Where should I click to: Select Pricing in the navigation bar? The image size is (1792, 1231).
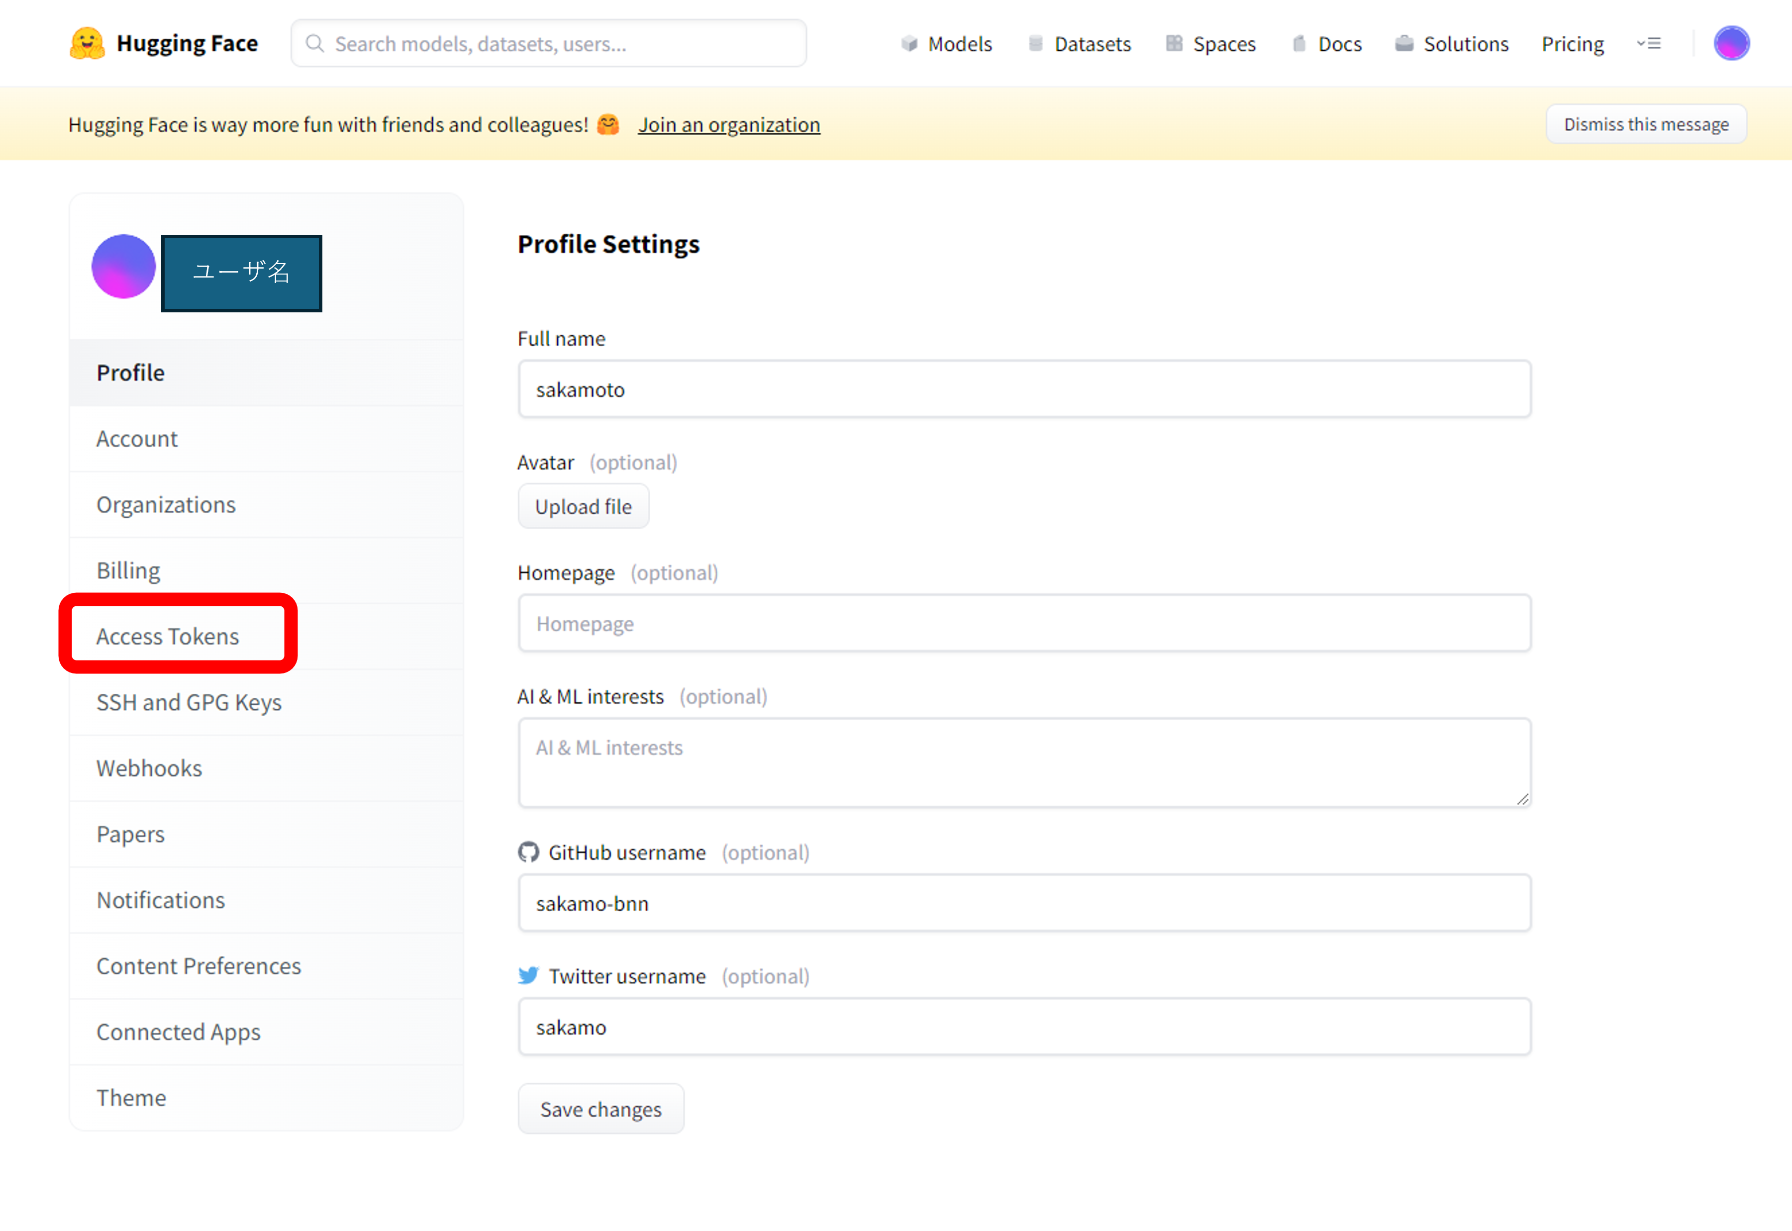[x=1572, y=44]
